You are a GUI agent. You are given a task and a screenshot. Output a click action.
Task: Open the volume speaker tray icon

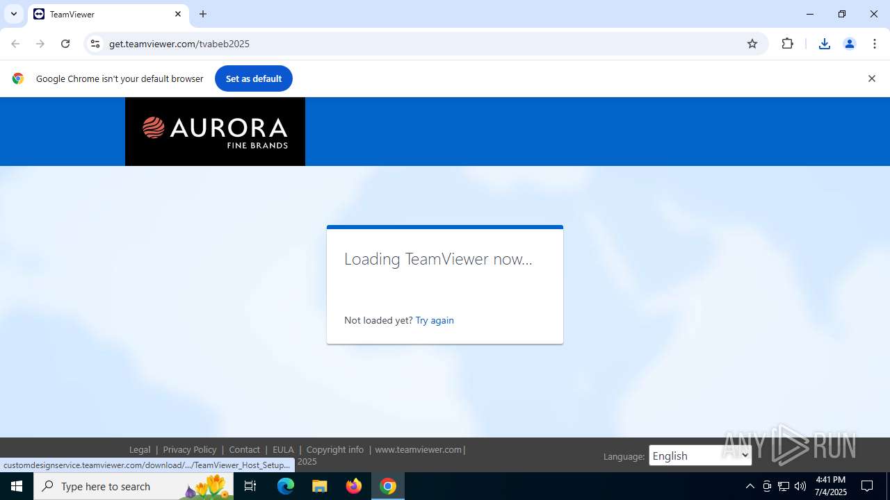coord(800,486)
